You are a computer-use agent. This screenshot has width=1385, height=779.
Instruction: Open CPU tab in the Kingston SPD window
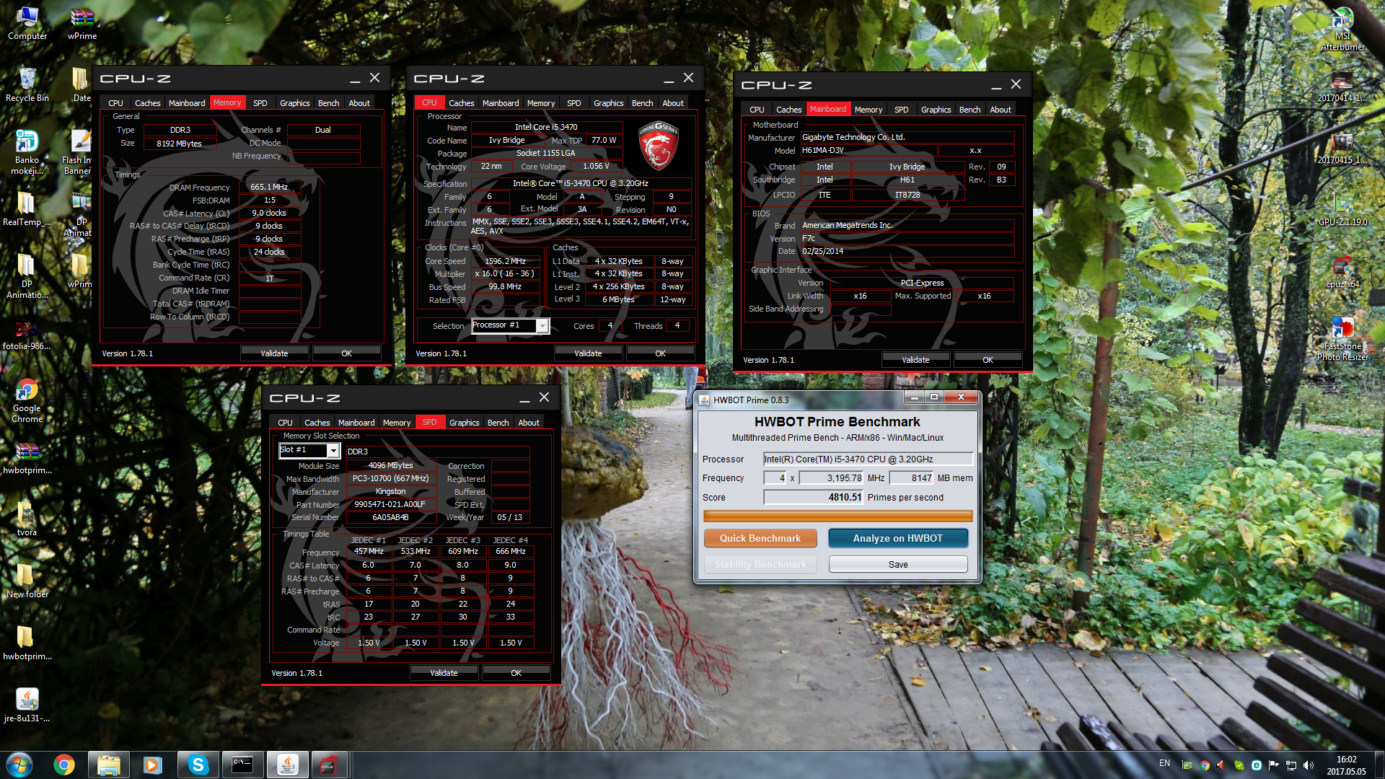(x=285, y=423)
